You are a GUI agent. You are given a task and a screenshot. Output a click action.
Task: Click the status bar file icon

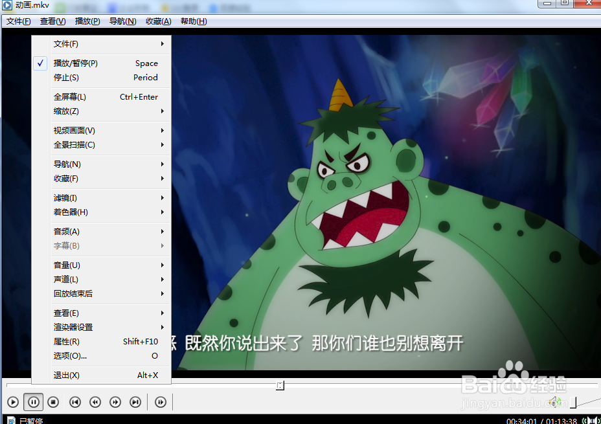pos(11,421)
